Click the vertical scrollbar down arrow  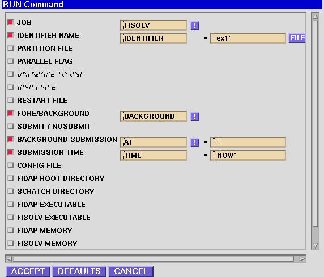pos(316,245)
